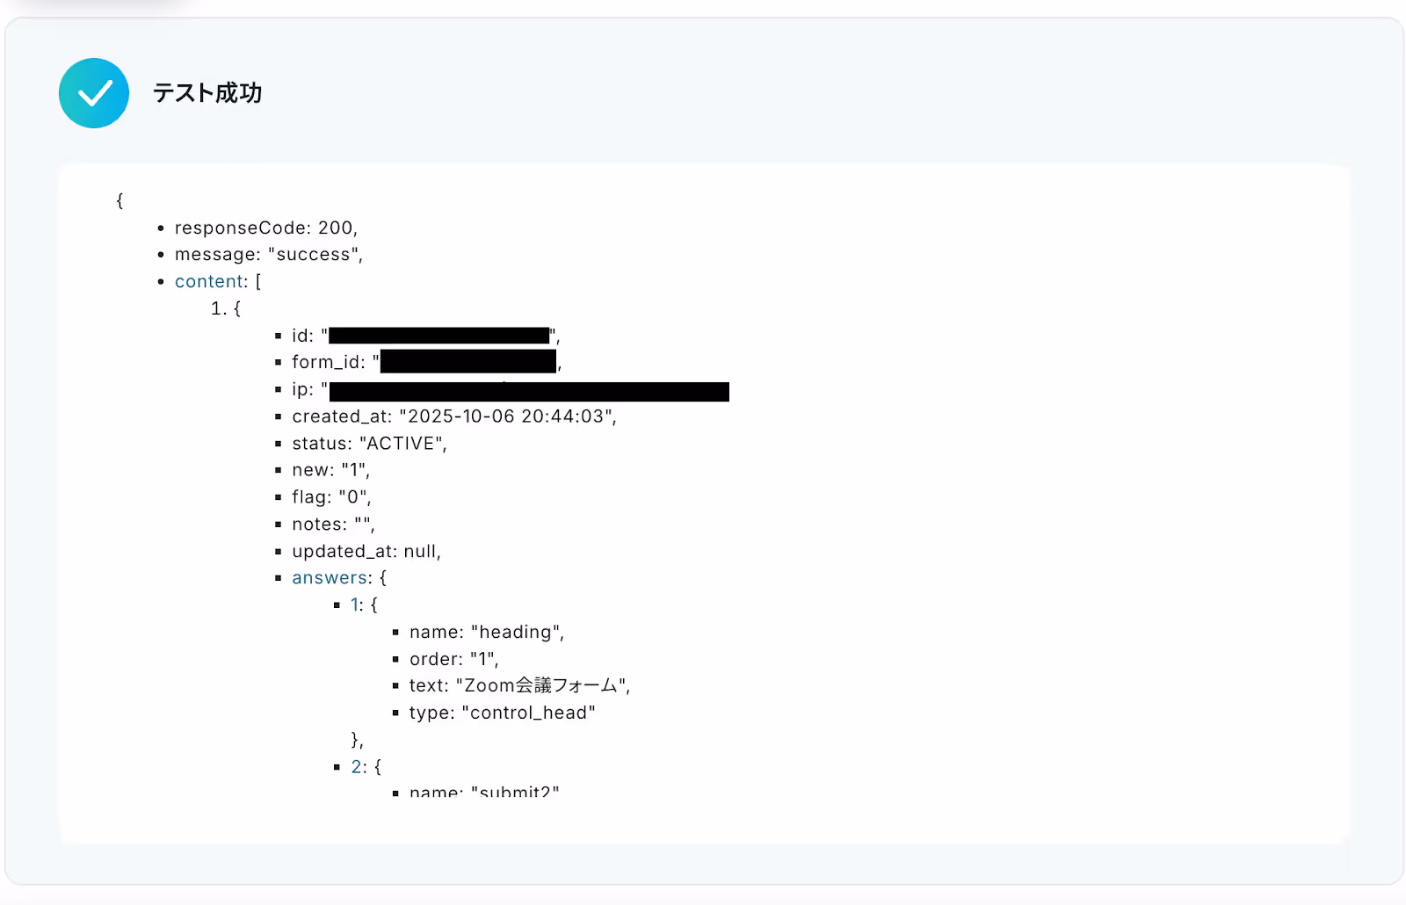
Task: Click the list item "1. {" row
Action: pos(226,308)
